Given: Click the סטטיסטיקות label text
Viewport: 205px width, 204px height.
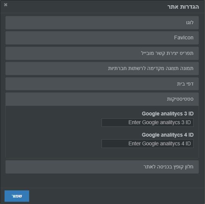Looking at the screenshot, I should coord(180,99).
